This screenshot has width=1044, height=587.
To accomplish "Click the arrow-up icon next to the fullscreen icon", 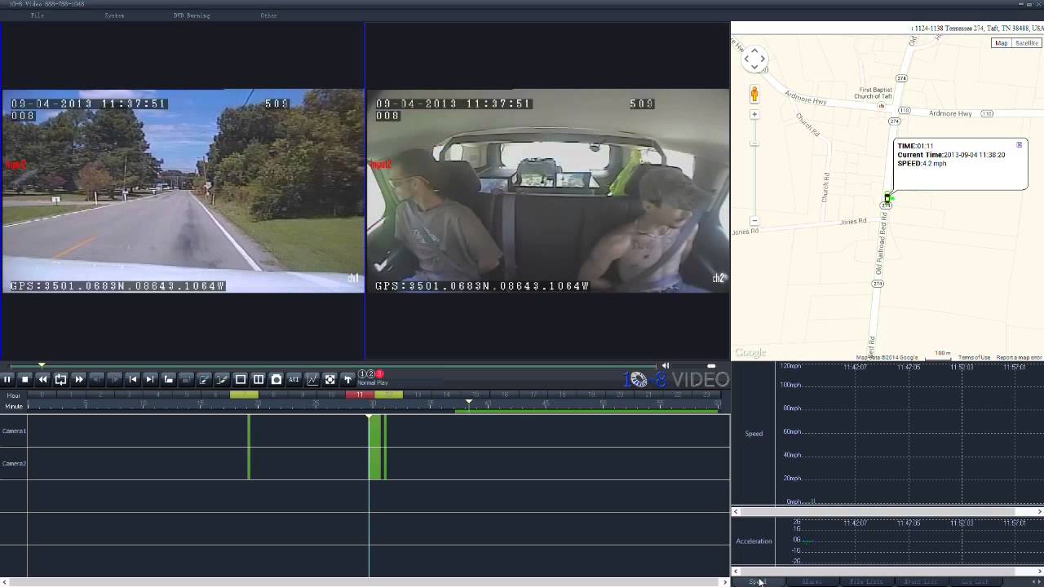I will (x=348, y=379).
